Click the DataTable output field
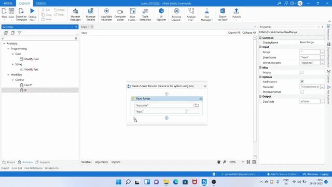 [310, 102]
